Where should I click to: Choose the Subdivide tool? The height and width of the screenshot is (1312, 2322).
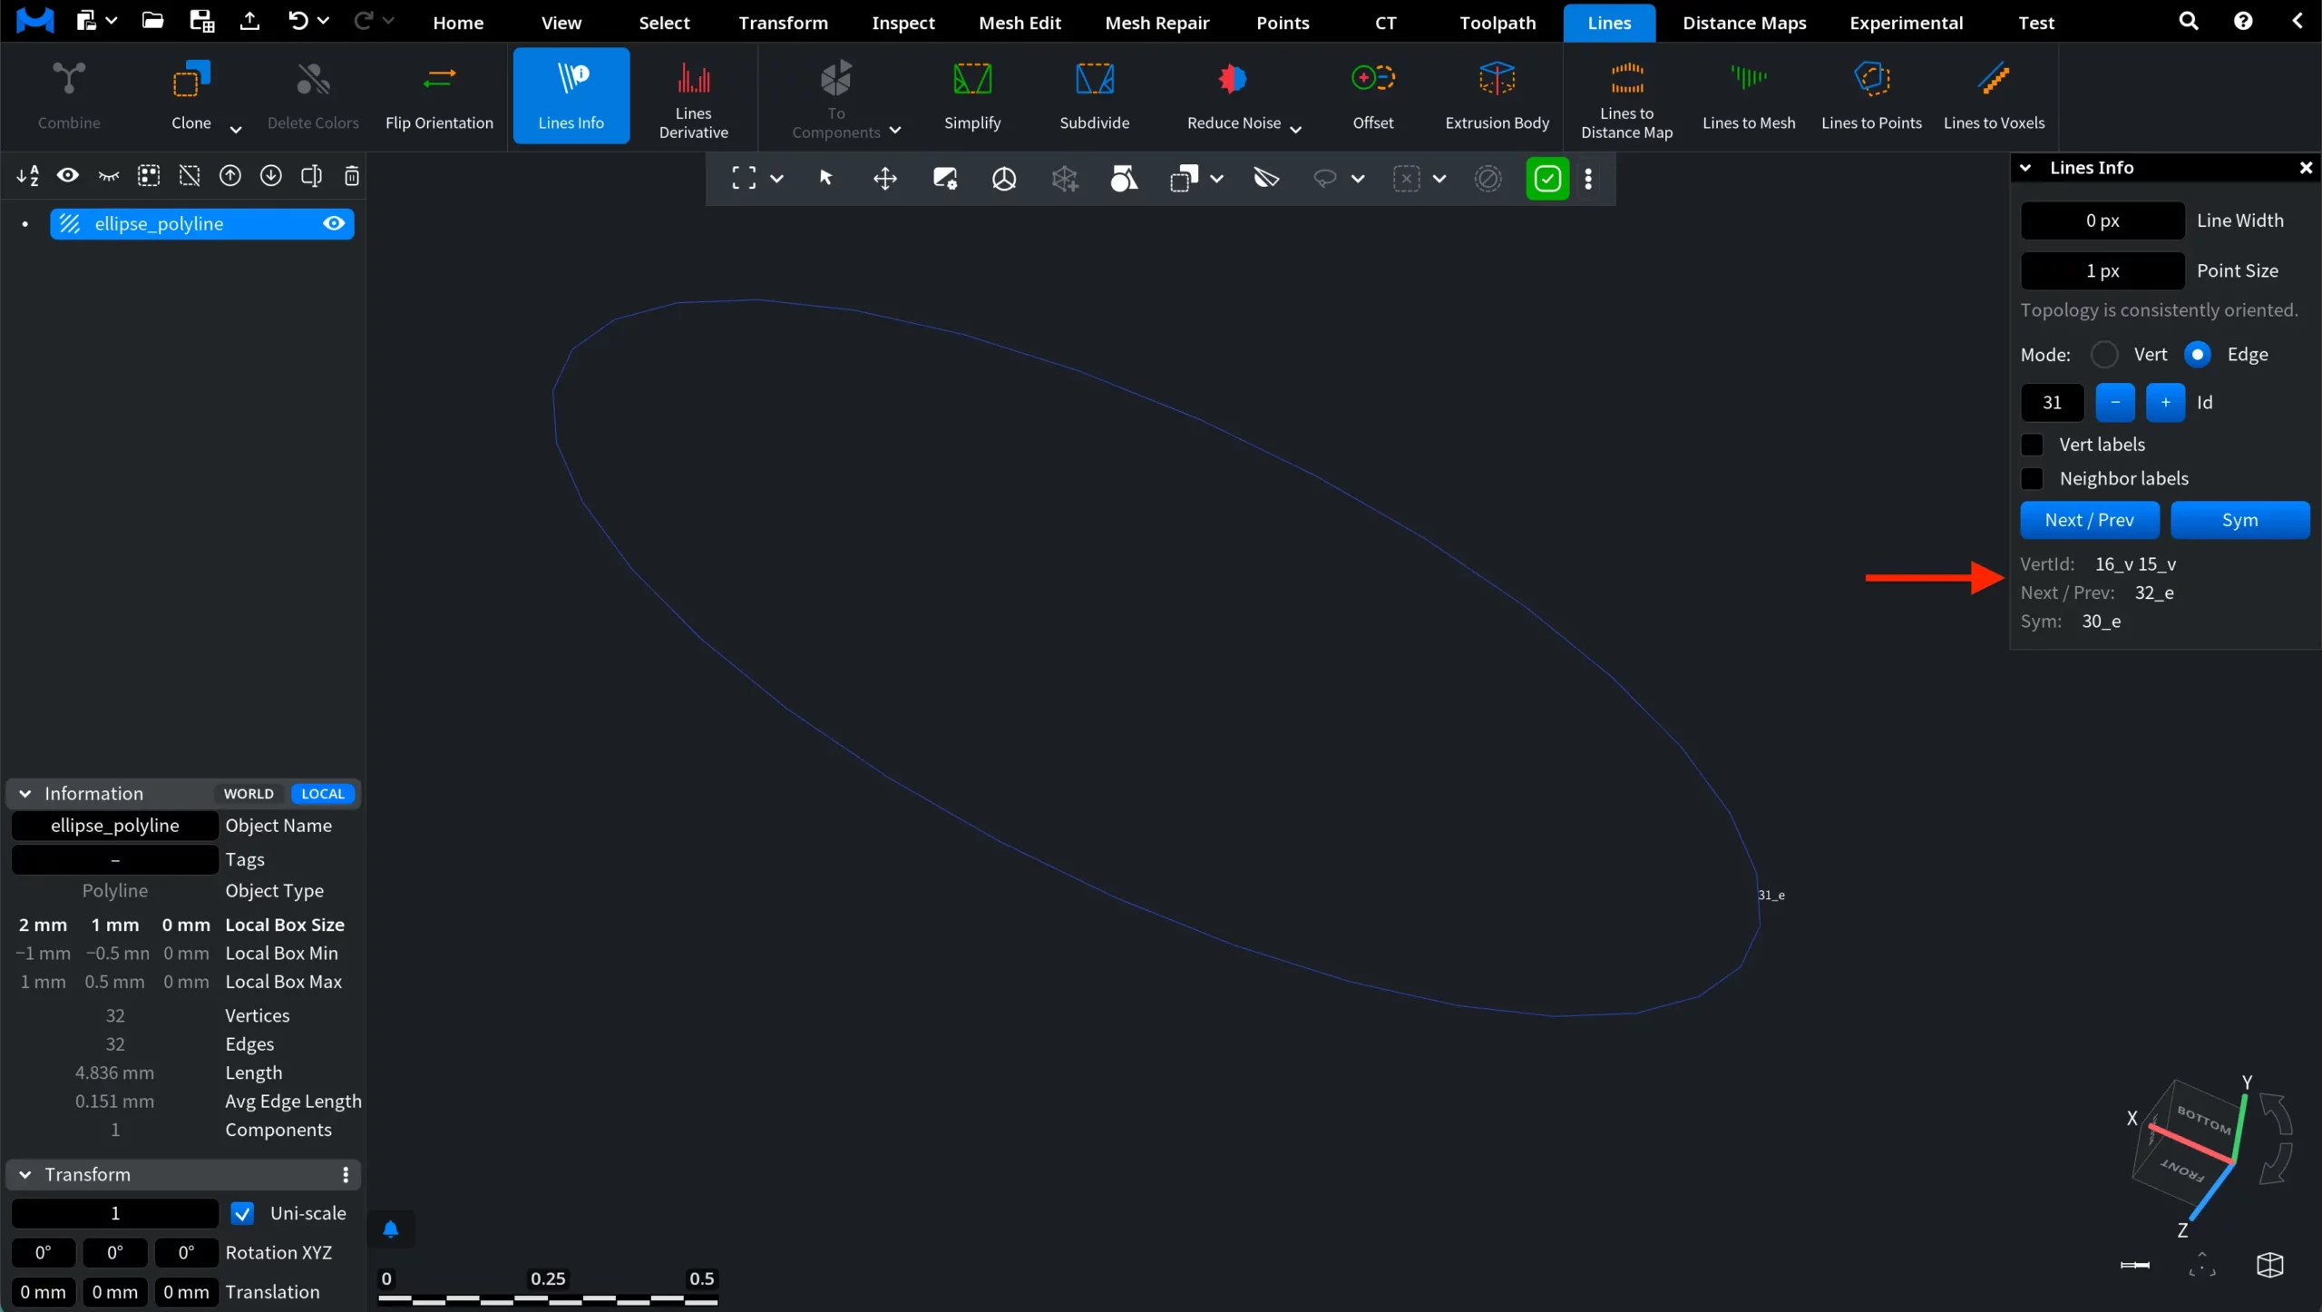tap(1094, 95)
